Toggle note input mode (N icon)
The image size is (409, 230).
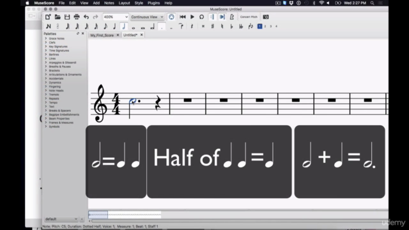pos(49,26)
